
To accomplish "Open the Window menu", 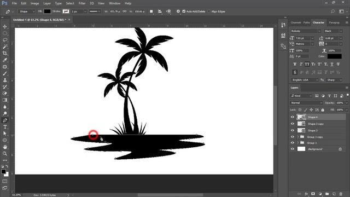I will (114, 3).
